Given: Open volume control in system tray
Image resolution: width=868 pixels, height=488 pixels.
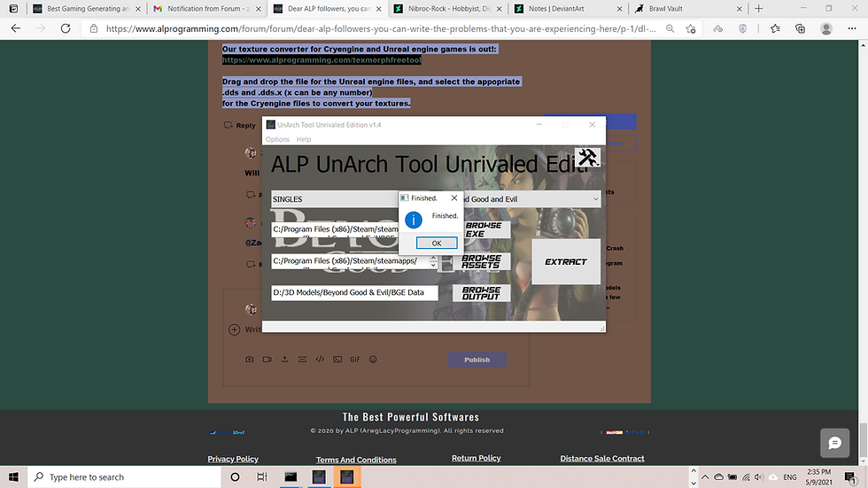Looking at the screenshot, I should pyautogui.click(x=758, y=477).
